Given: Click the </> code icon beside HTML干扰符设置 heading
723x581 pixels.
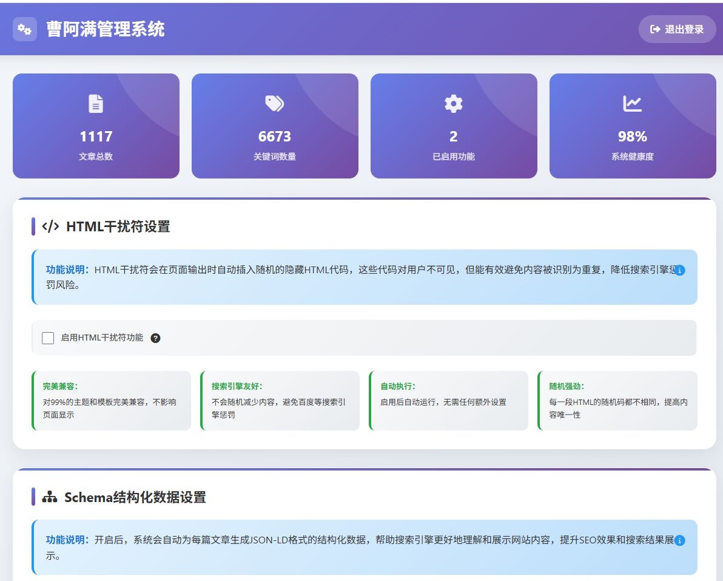Looking at the screenshot, I should (x=51, y=226).
